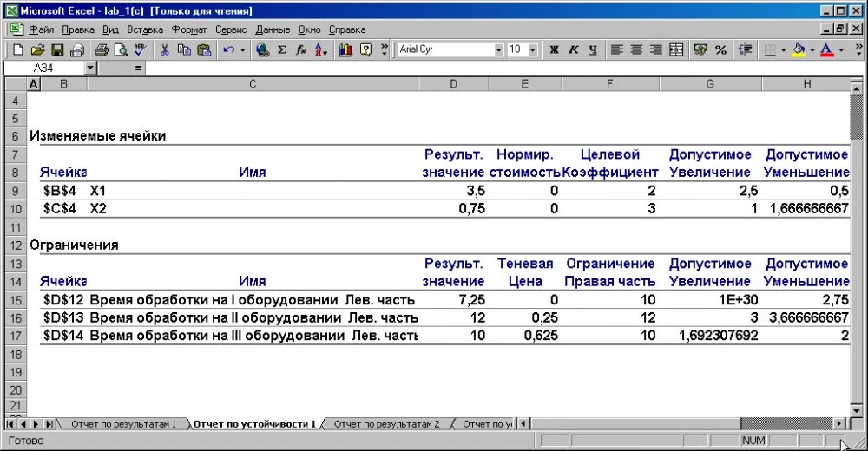Open the Fill Color dropdown arrow

812,49
